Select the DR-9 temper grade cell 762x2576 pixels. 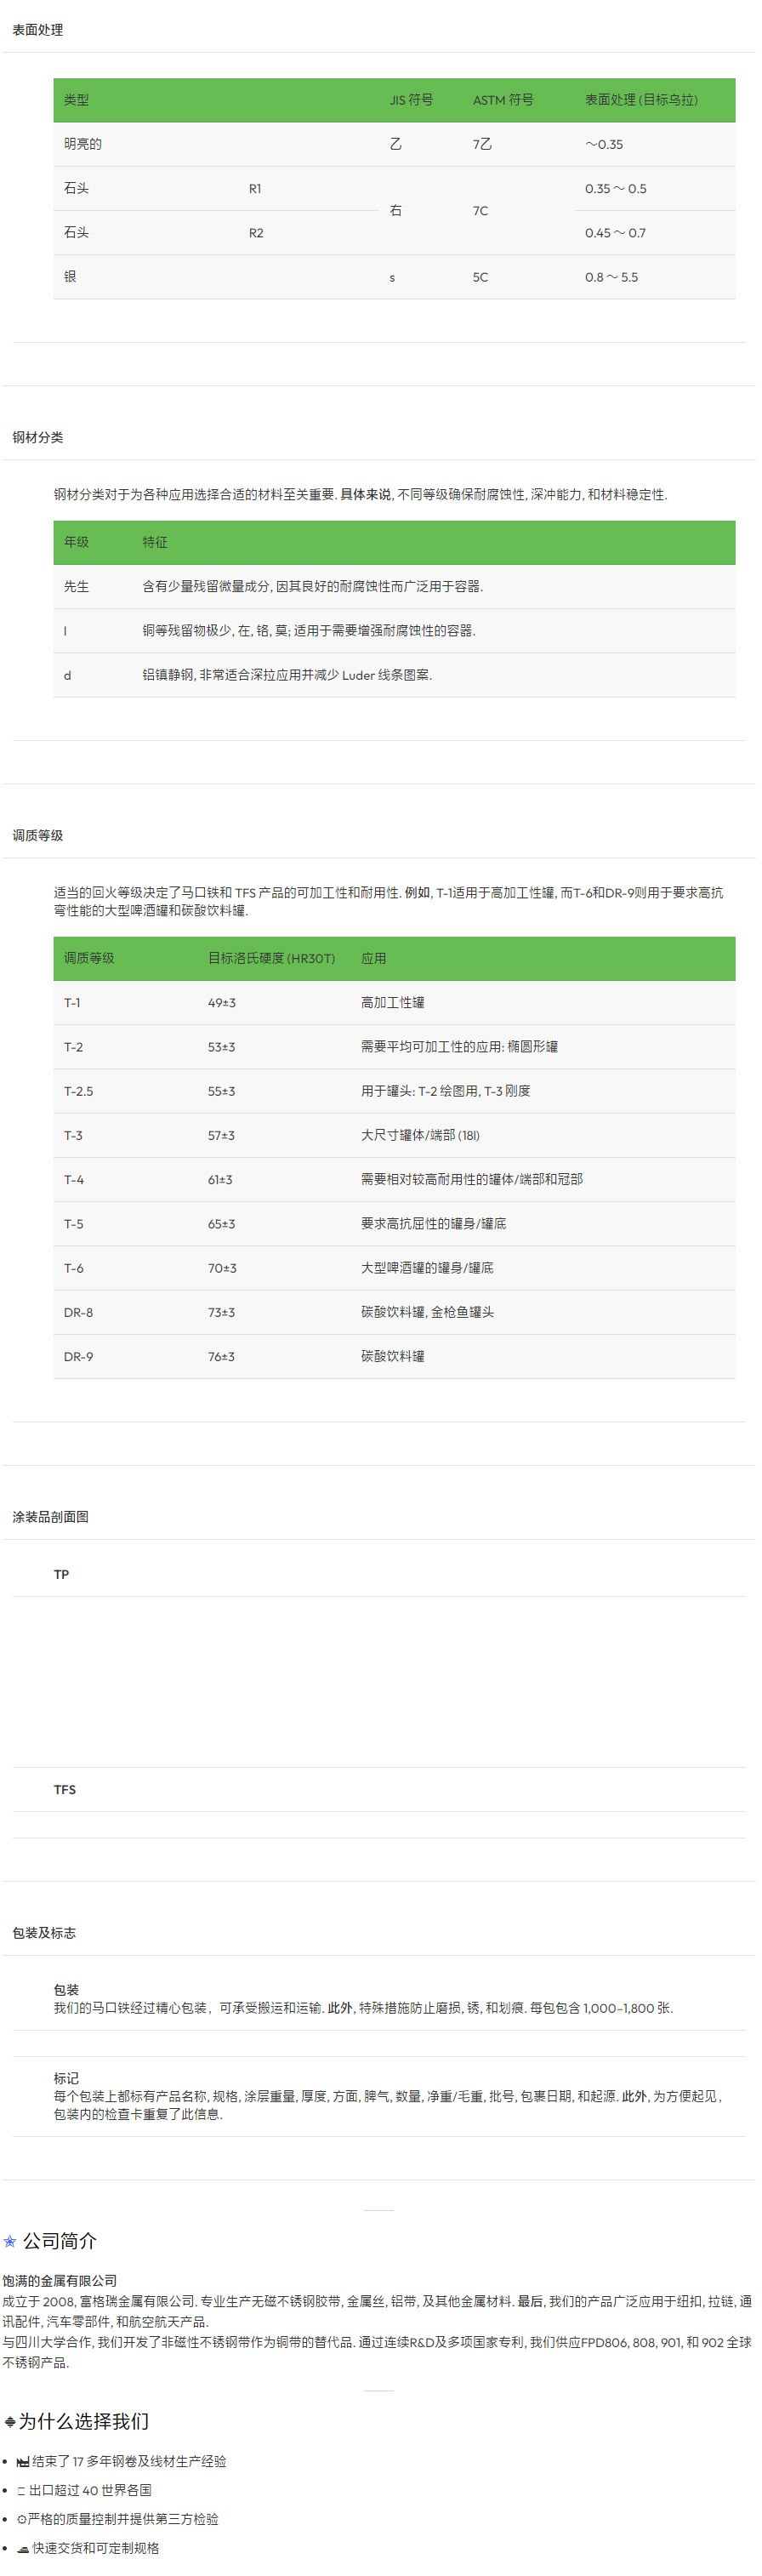click(x=79, y=1356)
